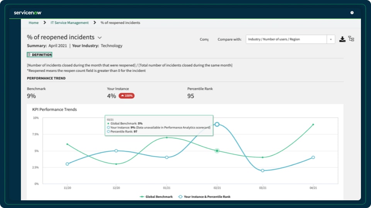Screen dimensions: 371x208
Task: Open the hierarchy tree icon
Action: coord(351,39)
